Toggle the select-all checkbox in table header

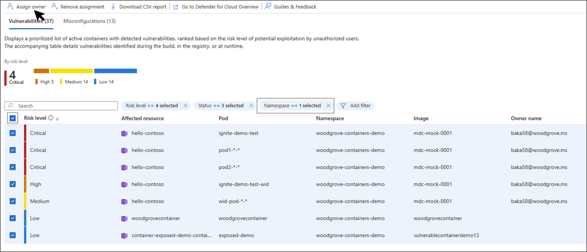point(12,118)
